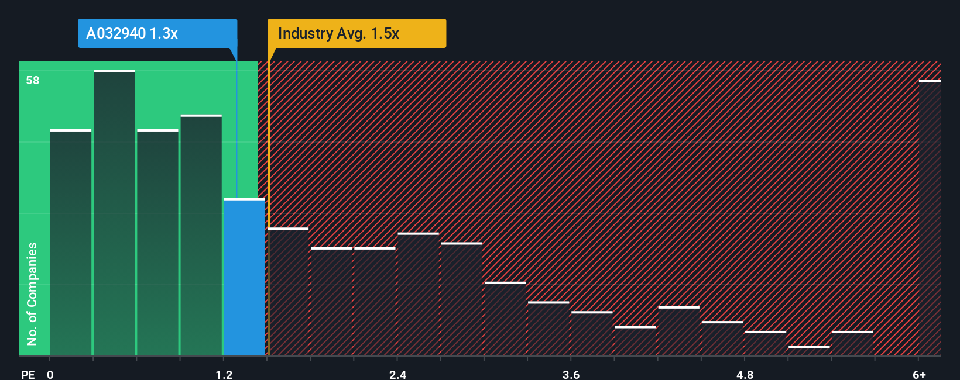
Task: Click the 1.2 x-axis tick label
Action: click(224, 374)
